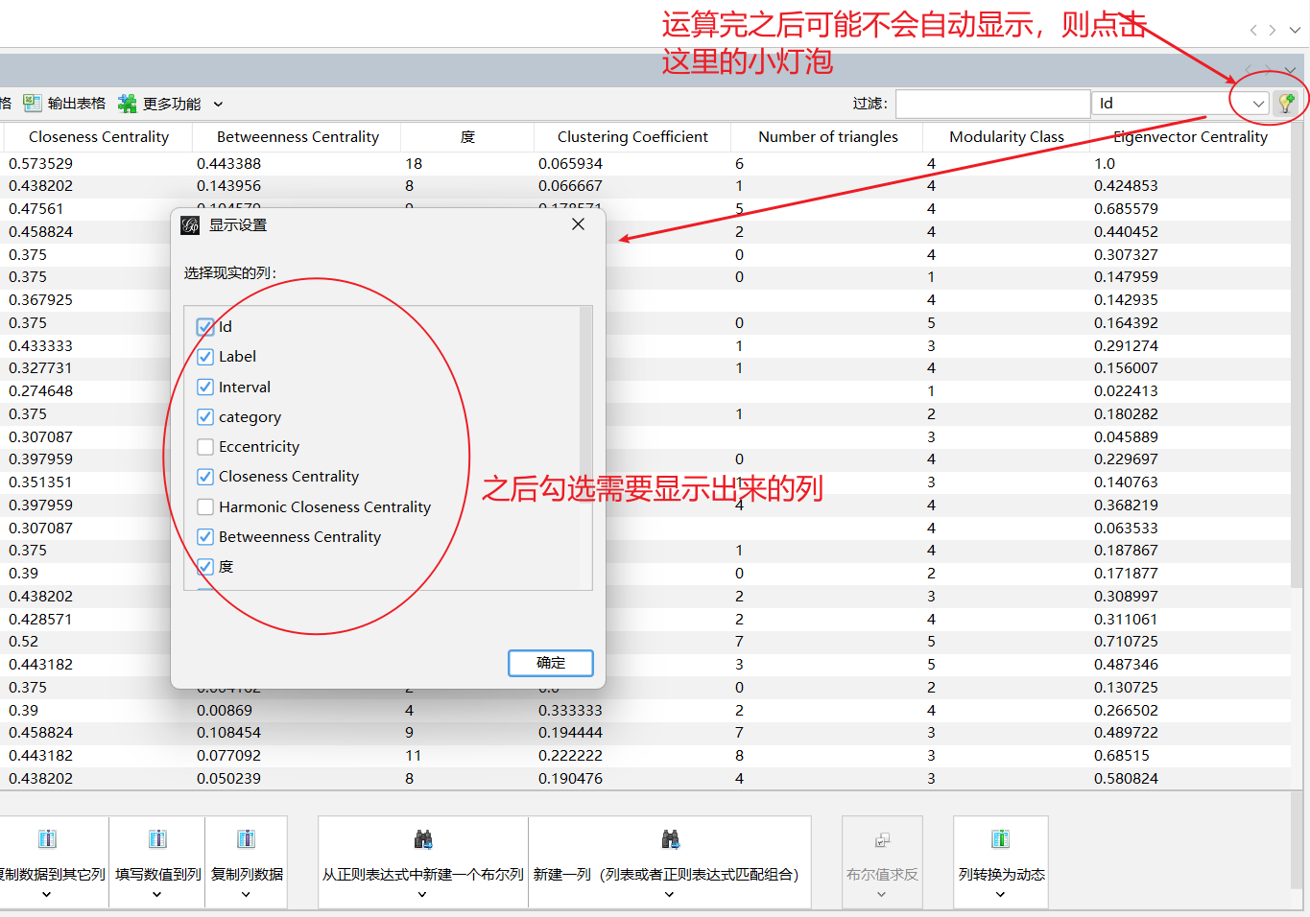Select the cell 0.710725

[x=1126, y=642]
